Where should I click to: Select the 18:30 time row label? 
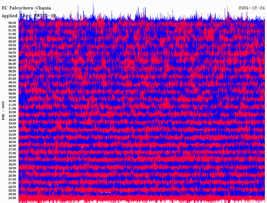[12, 161]
